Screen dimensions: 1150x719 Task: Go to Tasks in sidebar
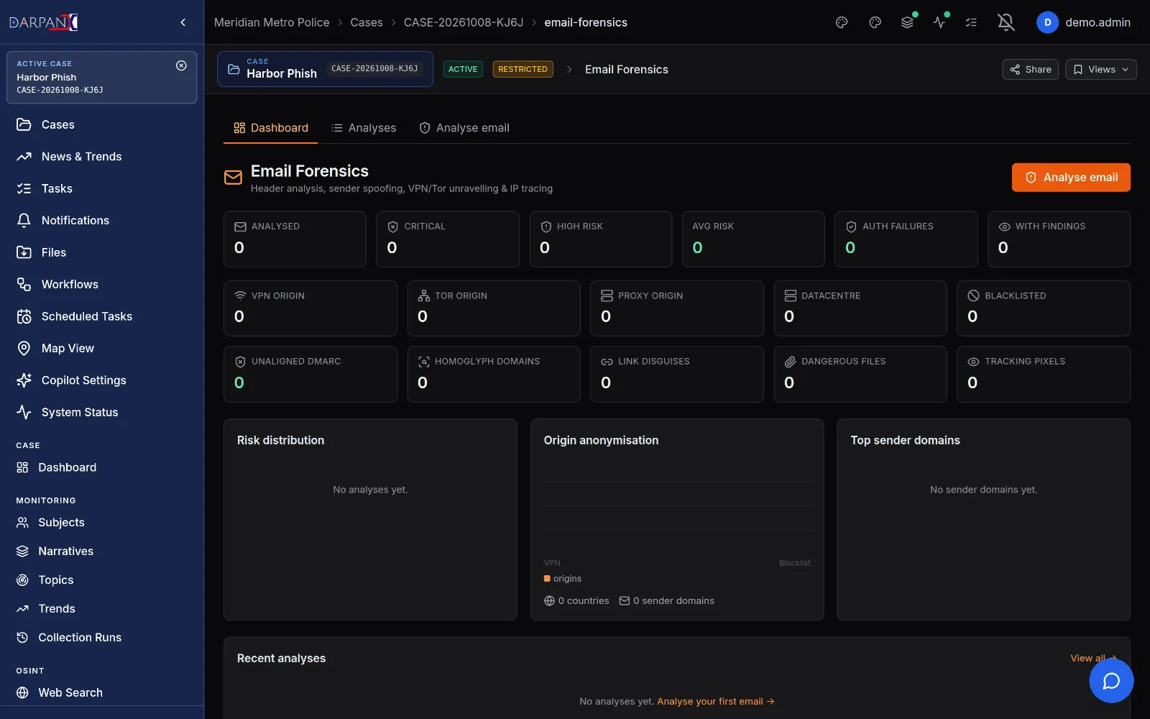[x=102, y=188]
